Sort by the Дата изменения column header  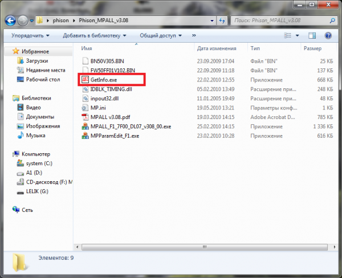point(217,48)
